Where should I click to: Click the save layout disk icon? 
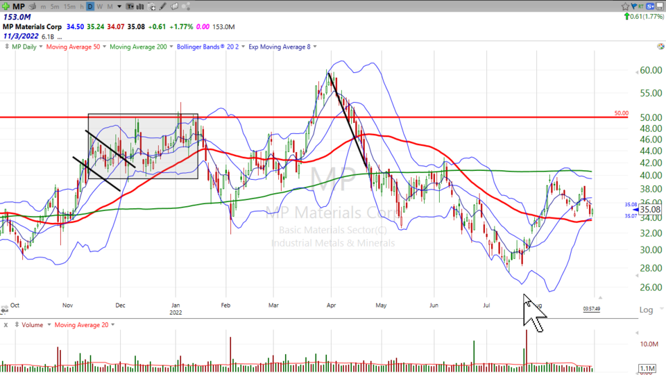tap(660, 6)
